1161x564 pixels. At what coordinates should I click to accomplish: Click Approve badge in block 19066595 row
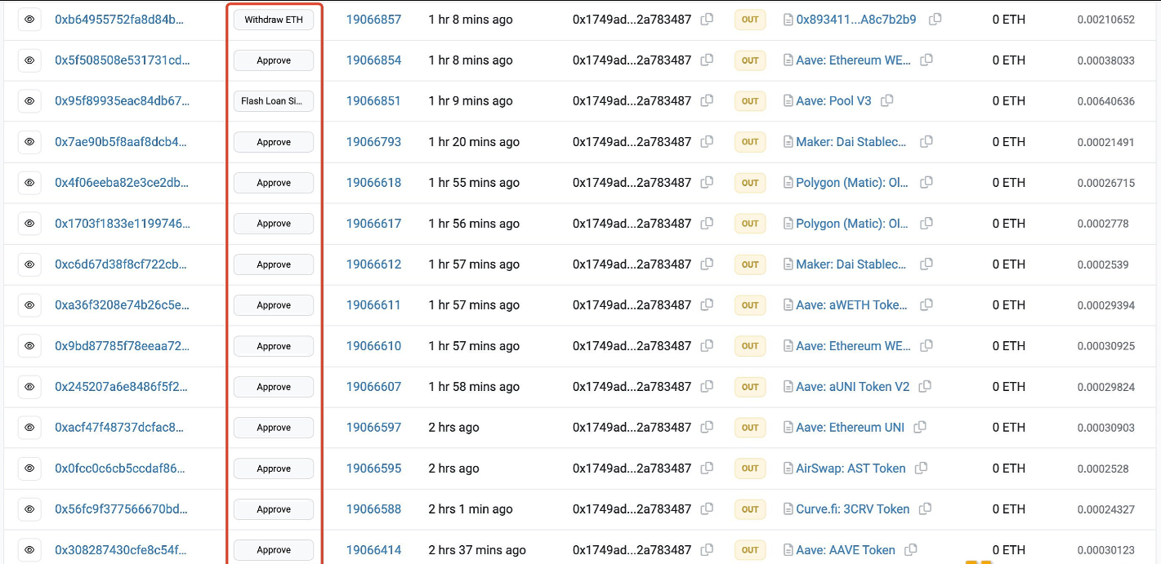(x=274, y=469)
